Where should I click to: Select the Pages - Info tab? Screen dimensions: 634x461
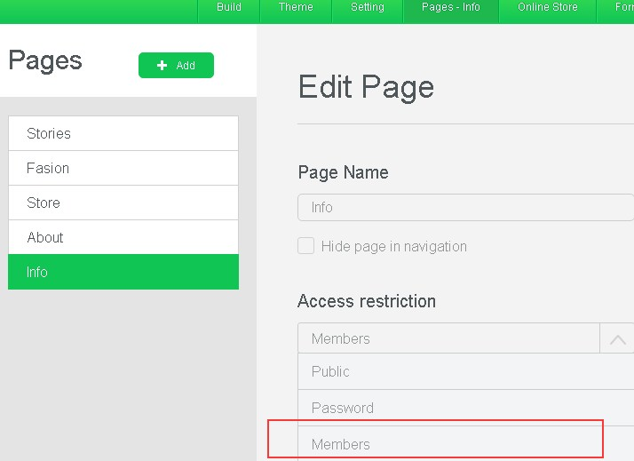pos(450,8)
